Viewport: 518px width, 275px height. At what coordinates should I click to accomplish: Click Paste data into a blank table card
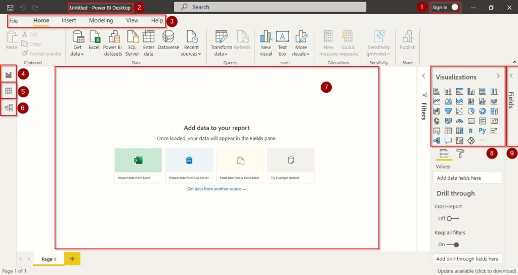240,165
